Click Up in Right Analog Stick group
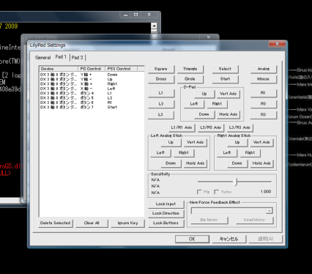Viewport: 312px width, 274px height. pos(237,142)
